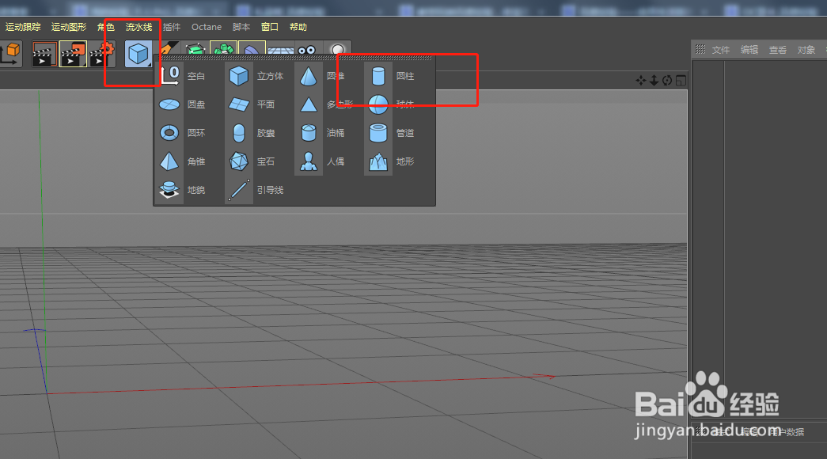
Task: Add a 人偶 figure primitive
Action: (322, 161)
